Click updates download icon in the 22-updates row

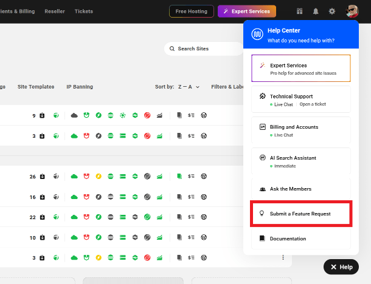pos(42,217)
